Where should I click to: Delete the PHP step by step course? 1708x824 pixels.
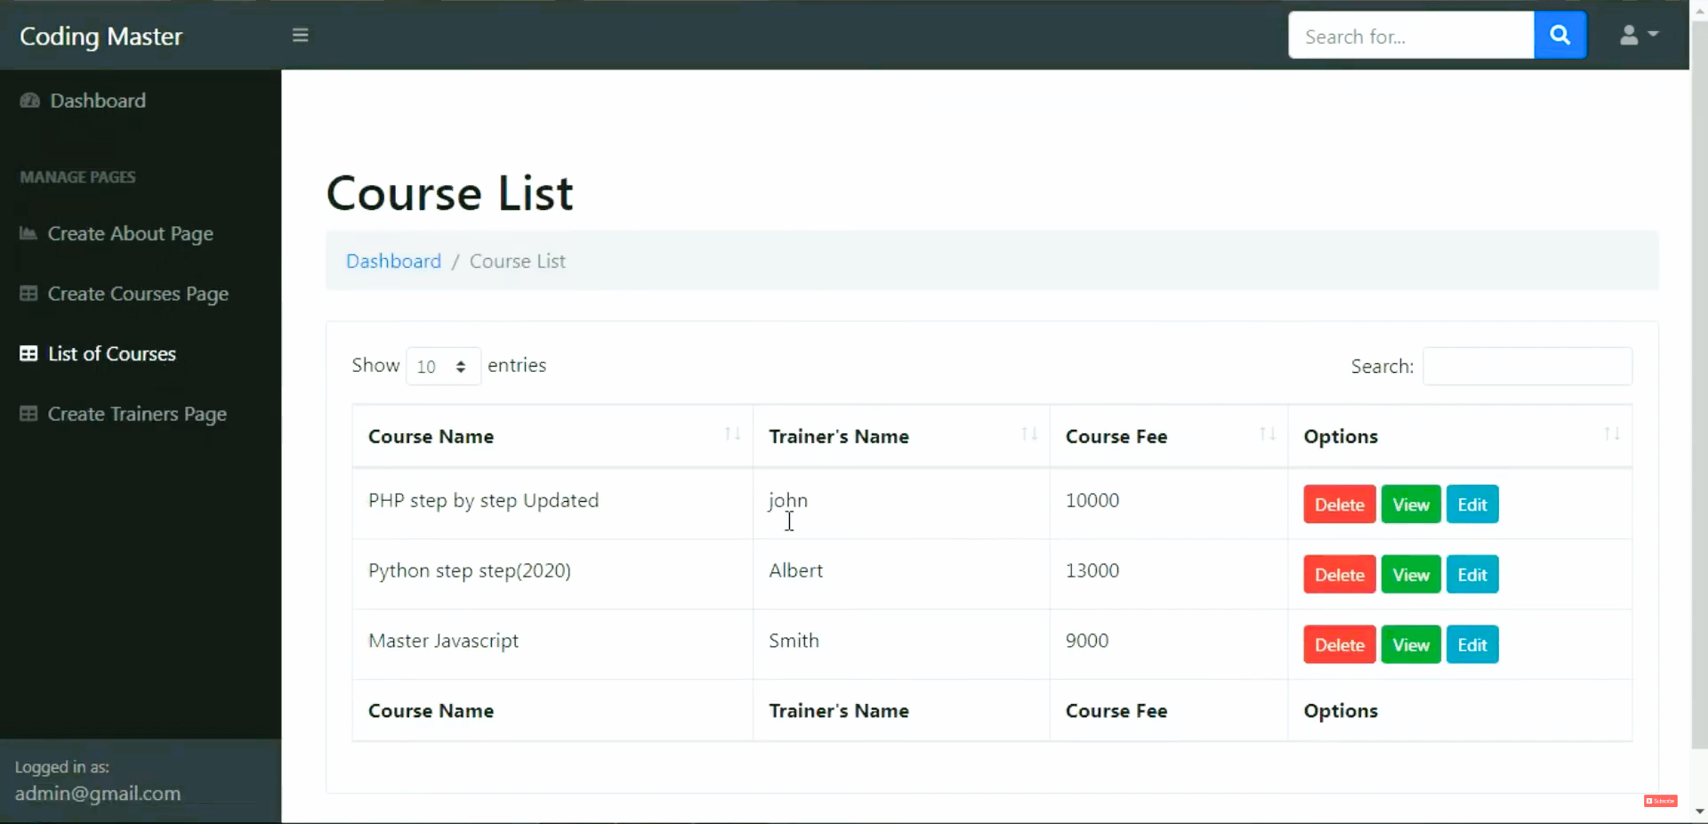click(x=1338, y=504)
